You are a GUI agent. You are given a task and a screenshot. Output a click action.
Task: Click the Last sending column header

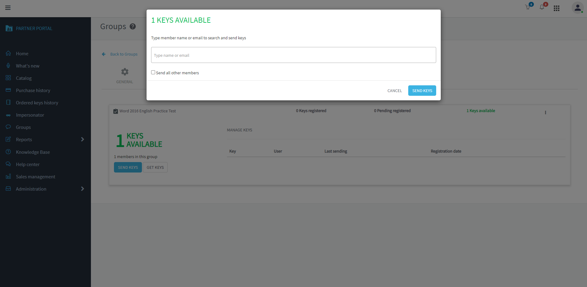click(336, 151)
